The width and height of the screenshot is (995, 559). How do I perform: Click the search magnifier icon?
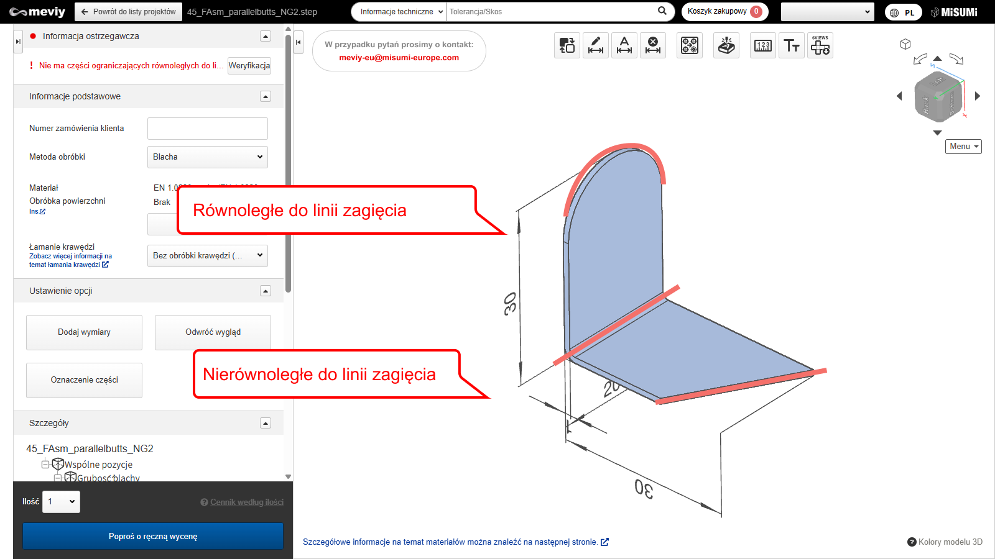click(x=662, y=11)
